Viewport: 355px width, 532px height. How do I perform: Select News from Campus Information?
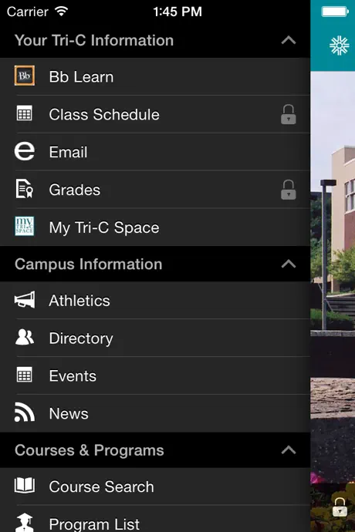click(x=155, y=413)
